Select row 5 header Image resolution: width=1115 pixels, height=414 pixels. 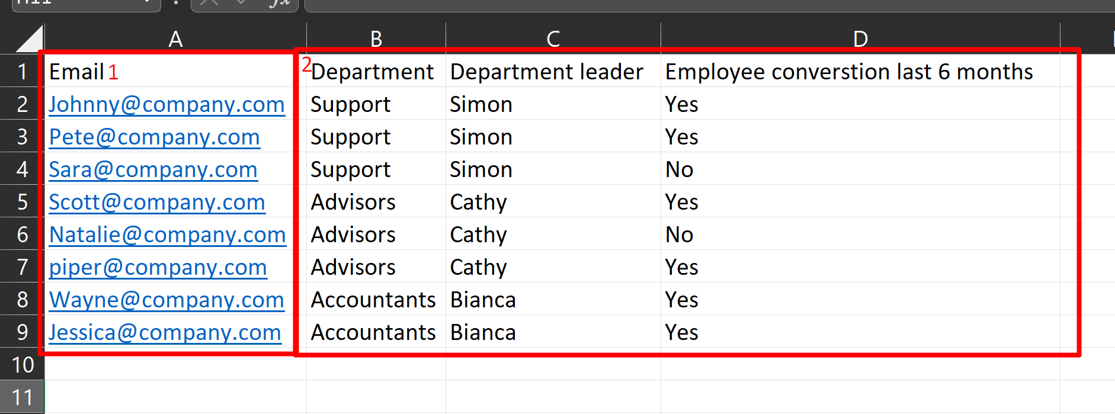(22, 201)
